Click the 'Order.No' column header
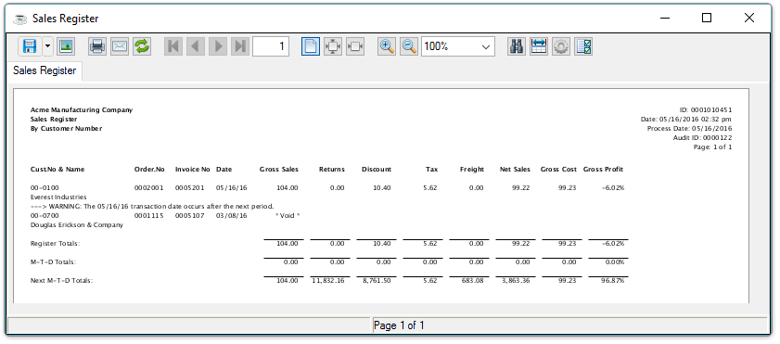Viewport: 780px width, 344px height. [x=149, y=170]
